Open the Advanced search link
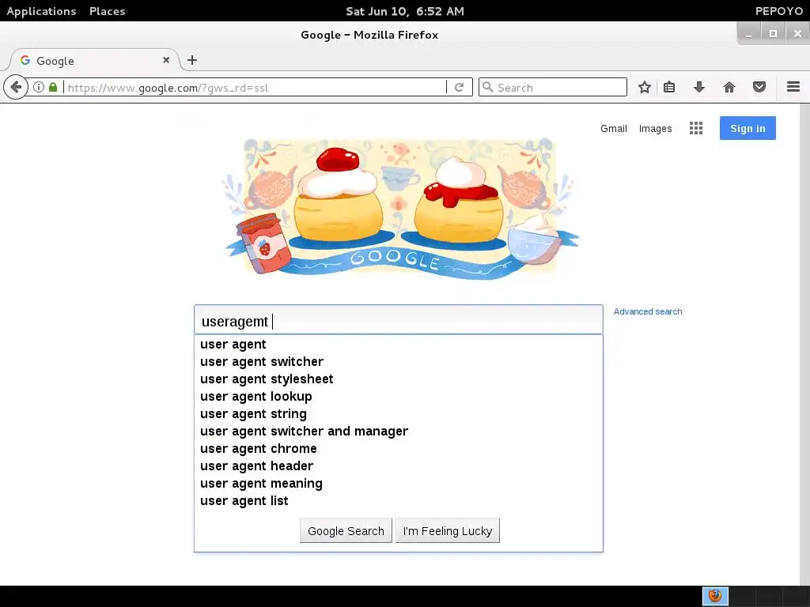The width and height of the screenshot is (810, 607). (x=648, y=311)
